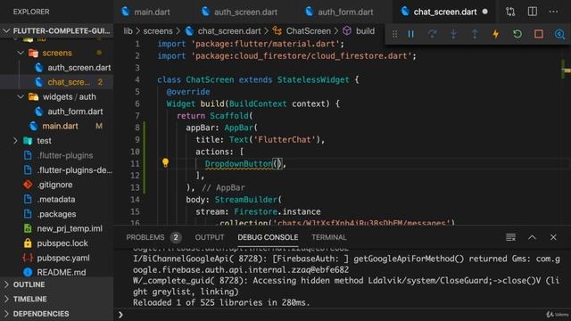Restart the debug session
This screenshot has width=571, height=321.
[517, 34]
